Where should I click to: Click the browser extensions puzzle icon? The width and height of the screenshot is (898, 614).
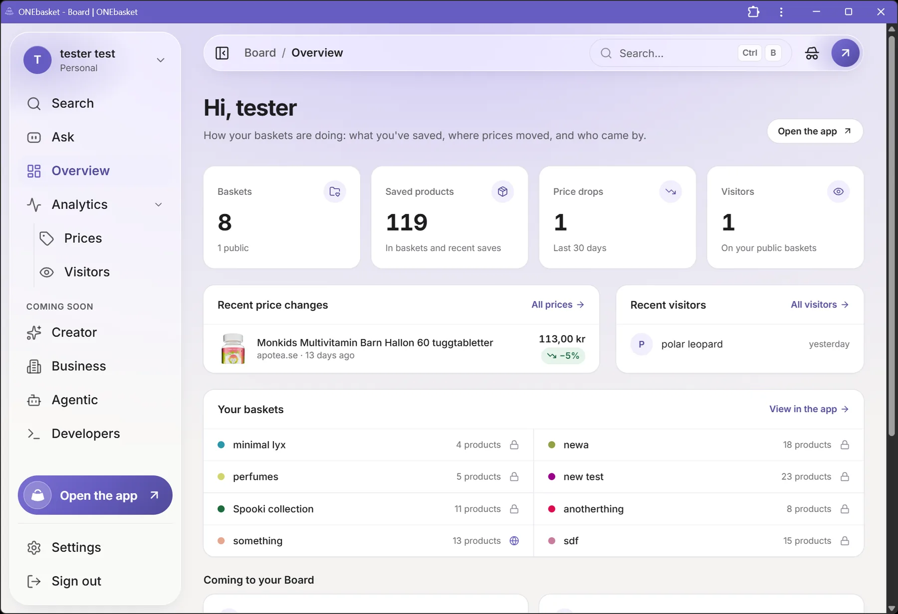click(753, 11)
